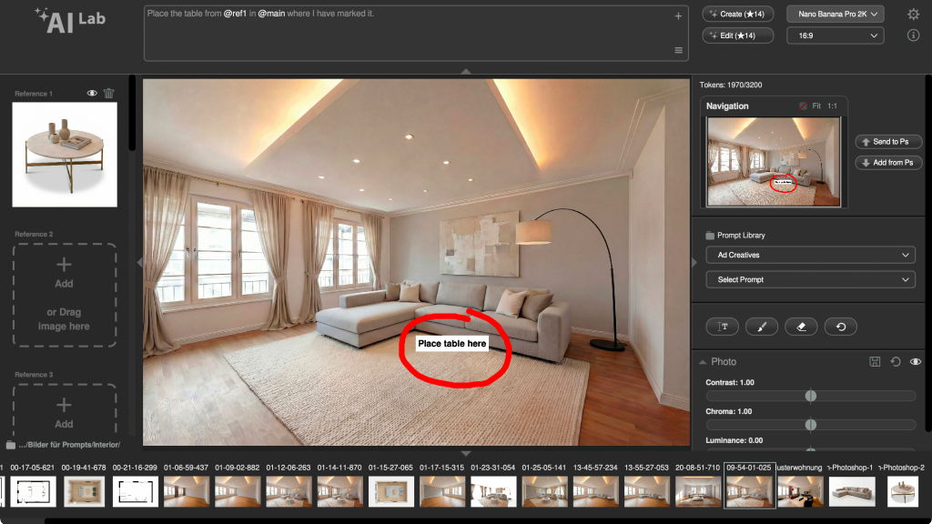Toggle Photo adjustments visibility eye

(x=915, y=362)
